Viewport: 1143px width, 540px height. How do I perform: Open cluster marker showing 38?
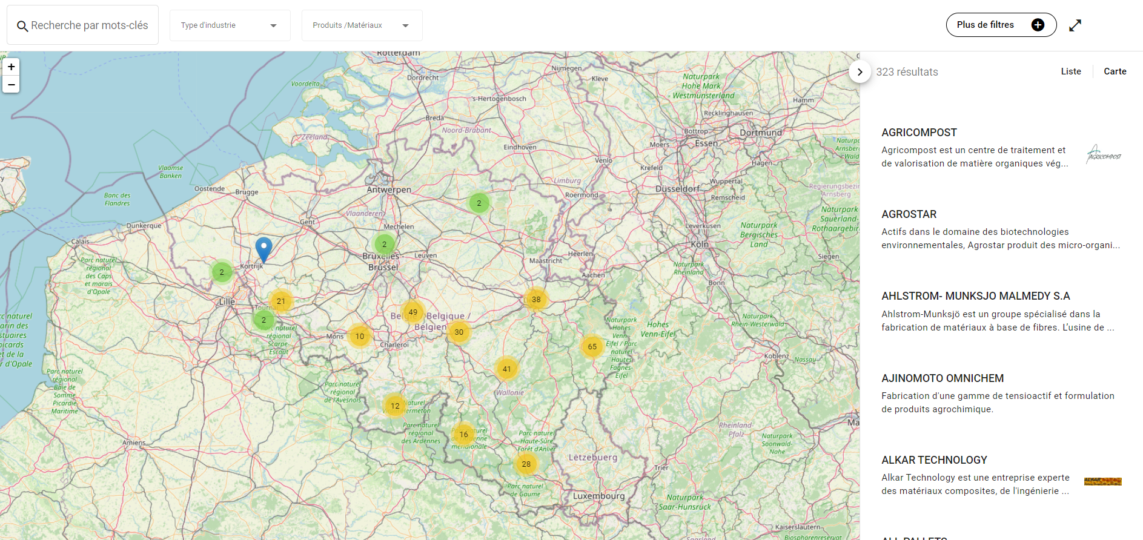(536, 299)
